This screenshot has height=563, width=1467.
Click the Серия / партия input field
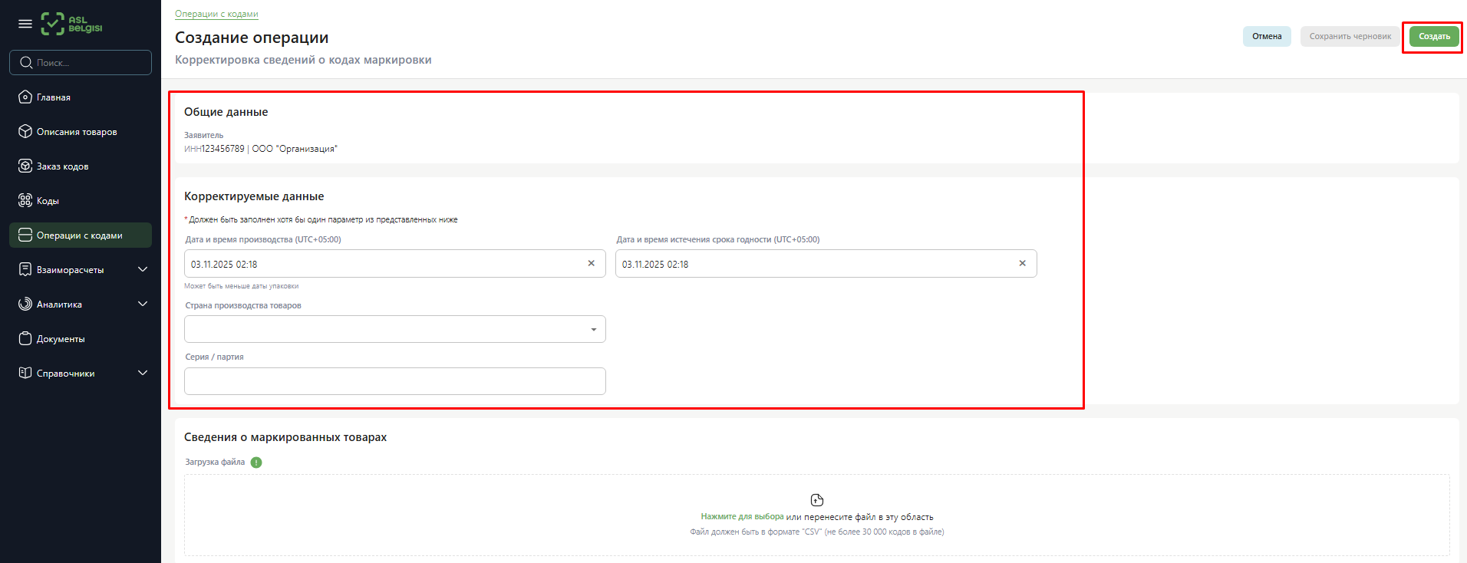(x=395, y=381)
